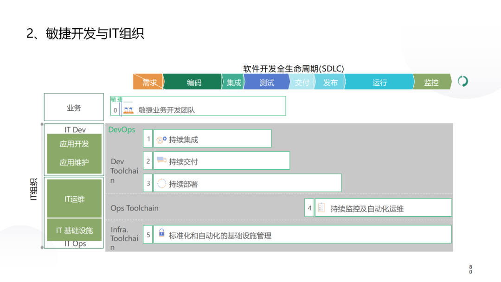Click the checklist icon beside 持续监控及自动化运维
Image resolution: width=501 pixels, height=282 pixels.
coord(321,208)
